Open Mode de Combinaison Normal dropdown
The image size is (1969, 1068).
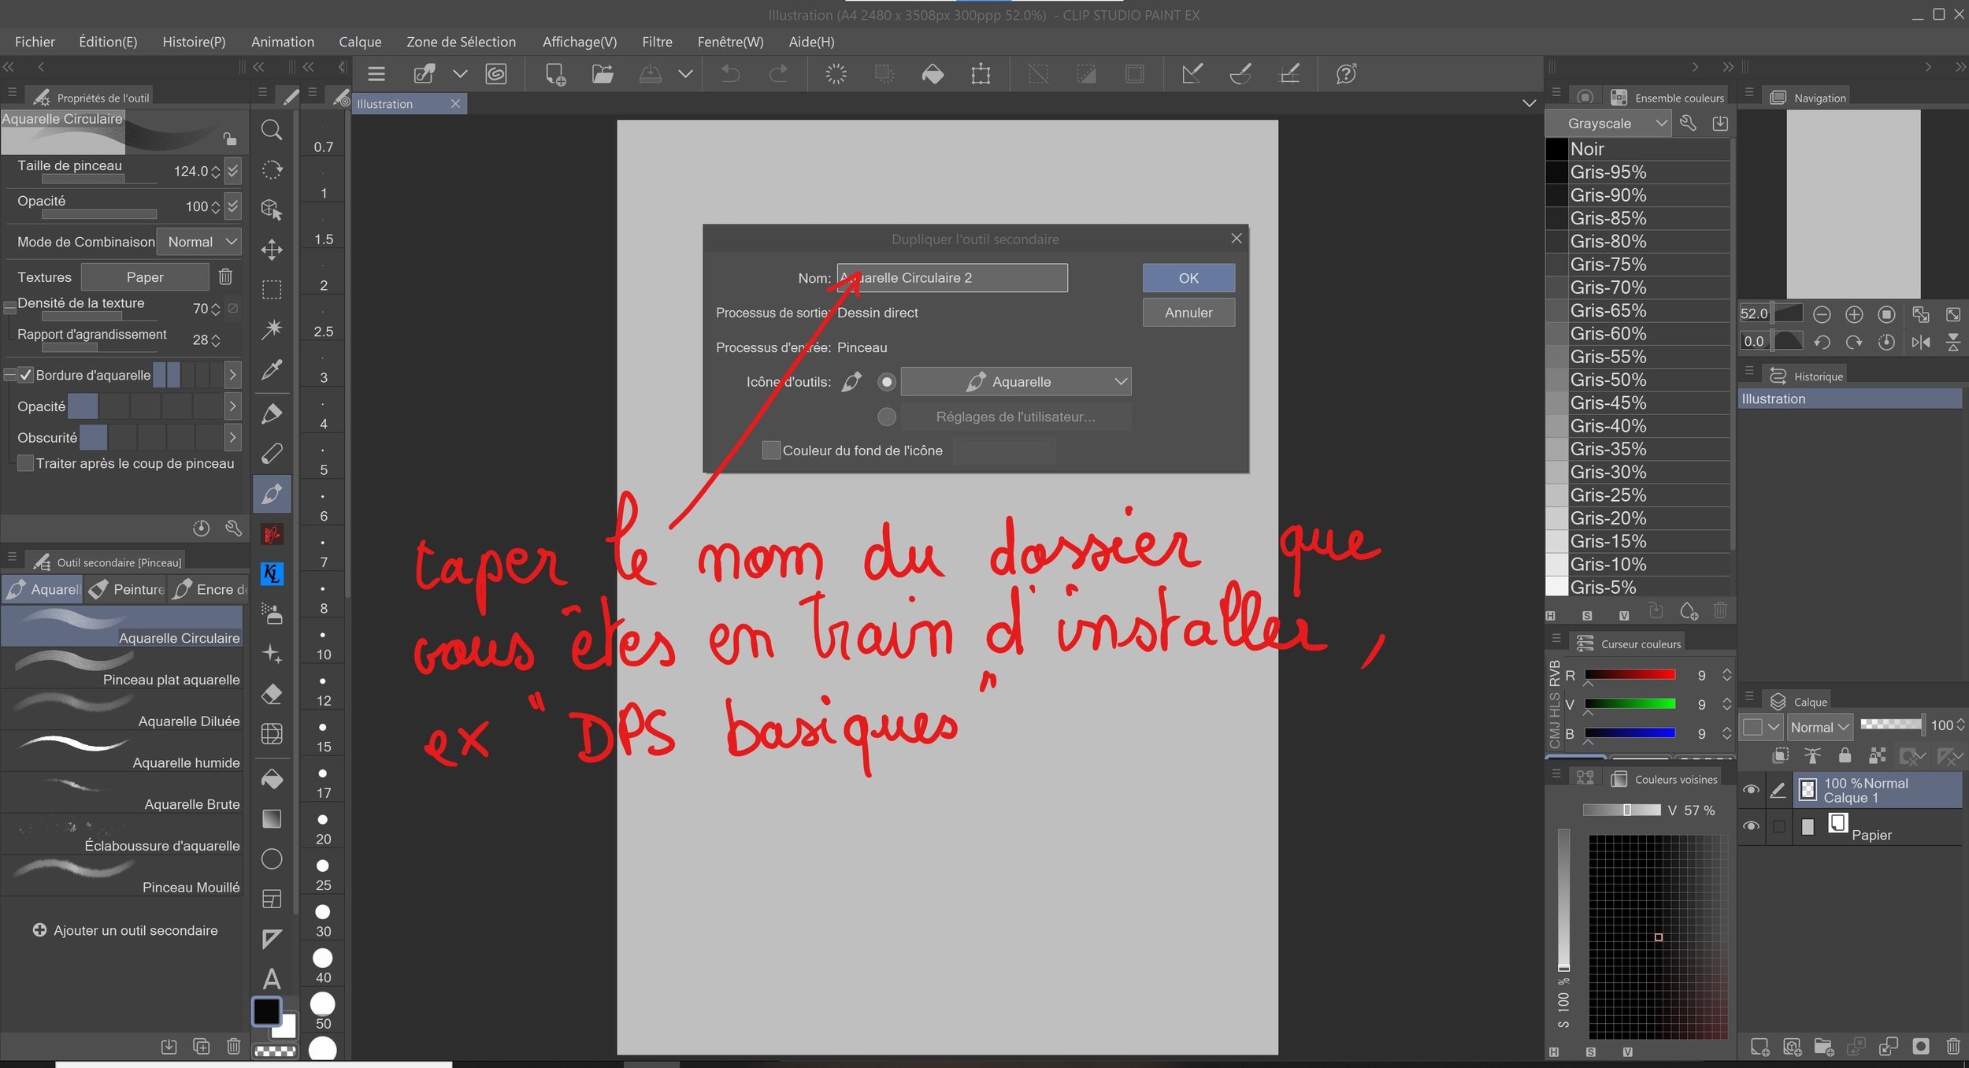click(x=198, y=242)
